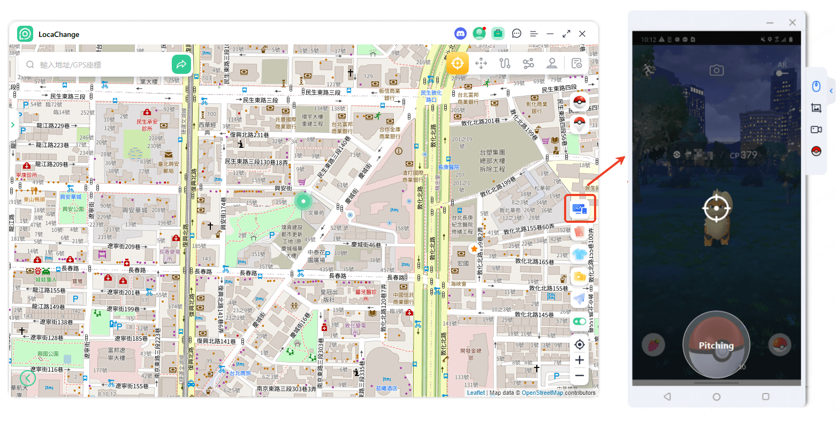
Task: Open the feedback chat bubble icon
Action: tap(516, 34)
